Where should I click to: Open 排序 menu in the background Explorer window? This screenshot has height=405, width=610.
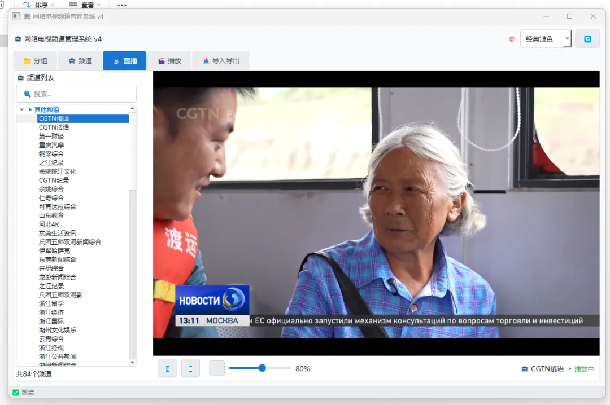pos(38,5)
